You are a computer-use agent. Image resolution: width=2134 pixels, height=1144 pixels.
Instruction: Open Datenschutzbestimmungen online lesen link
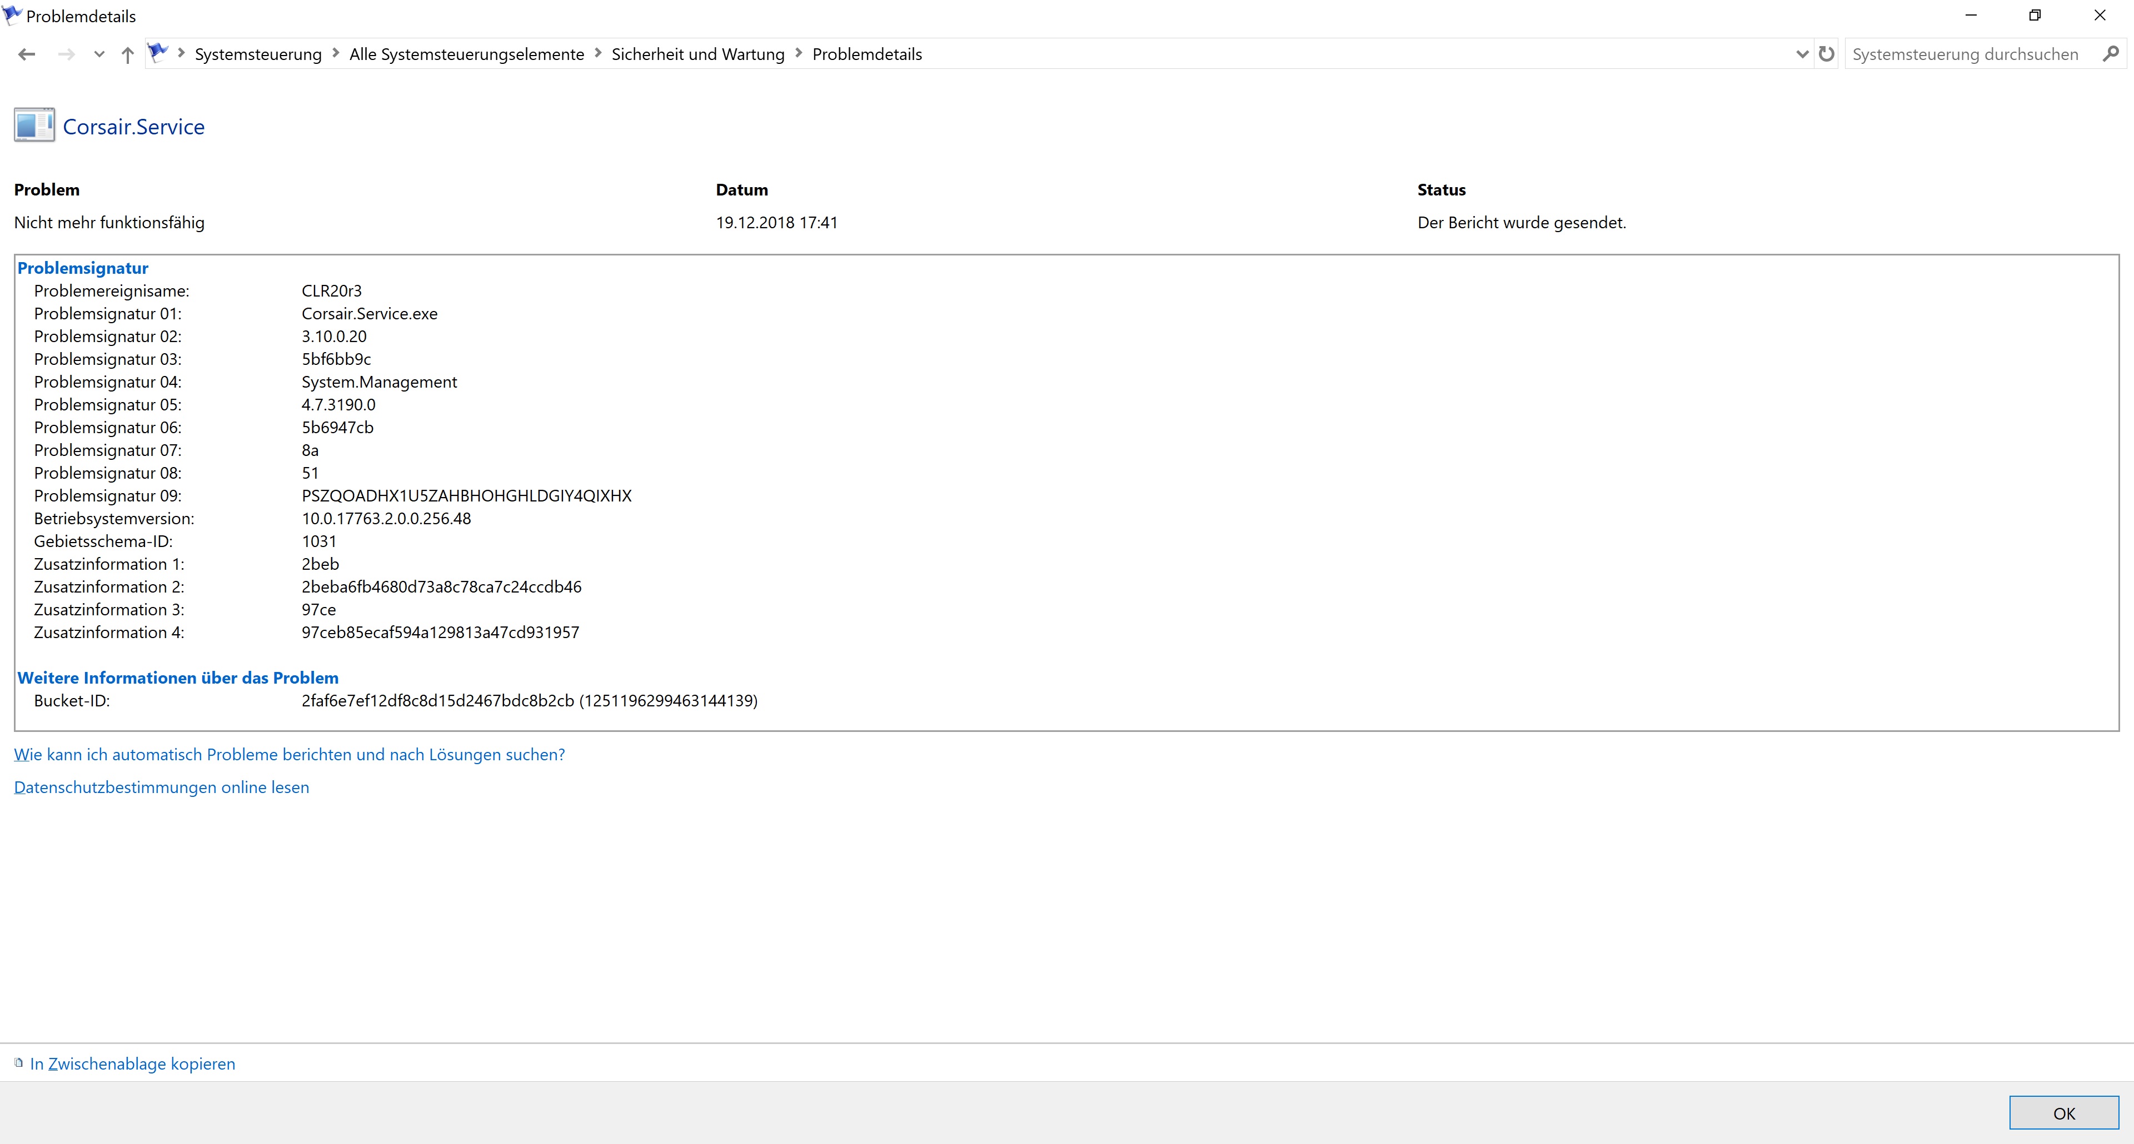162,788
